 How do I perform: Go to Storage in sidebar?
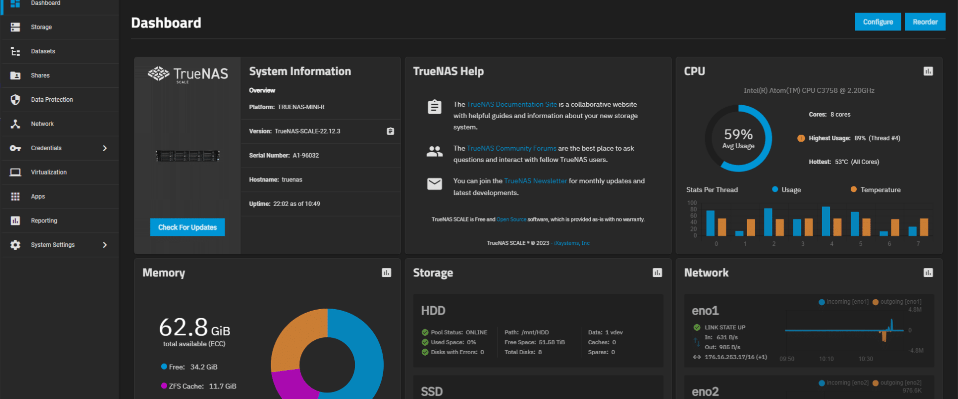coord(60,27)
